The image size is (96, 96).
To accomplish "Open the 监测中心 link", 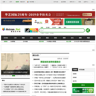I will [x=86, y=2].
